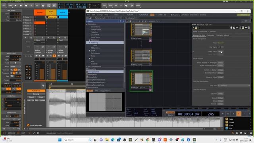
Task: Launch the Polymer bounce clip play icon
Action: (x=47, y=17)
